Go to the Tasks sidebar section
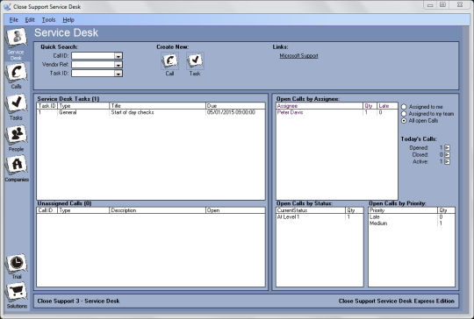Screen dimensions: 474x319 click(x=17, y=104)
